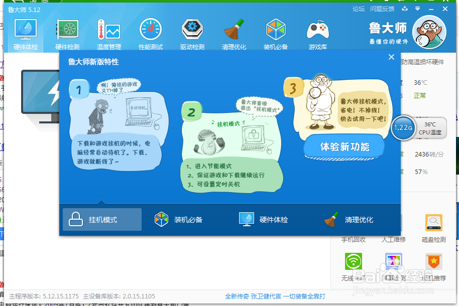The width and height of the screenshot is (459, 306).
Task: Click the 2436转/分 fan speed value
Action: 429,154
